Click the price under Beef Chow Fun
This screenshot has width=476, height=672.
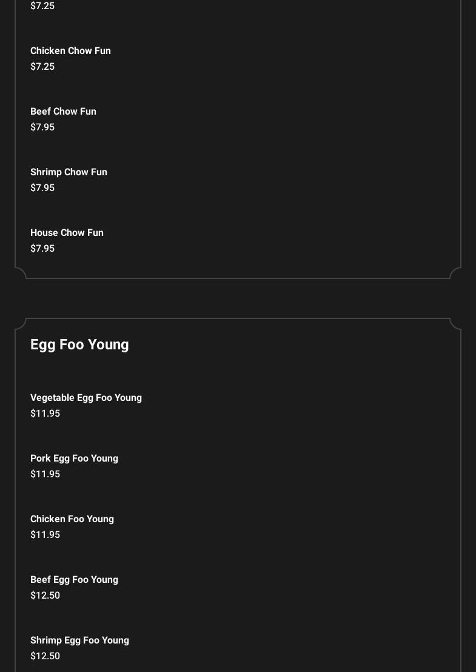tap(42, 127)
